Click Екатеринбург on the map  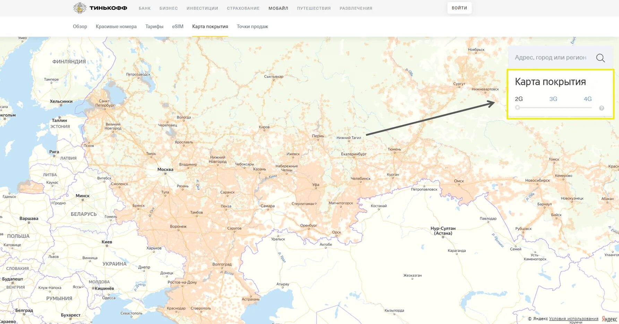tap(354, 154)
